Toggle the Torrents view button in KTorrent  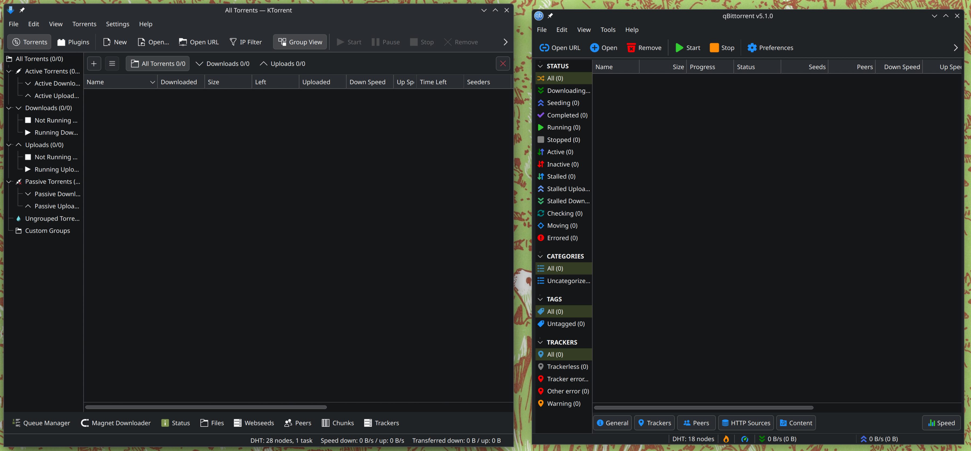coord(30,42)
